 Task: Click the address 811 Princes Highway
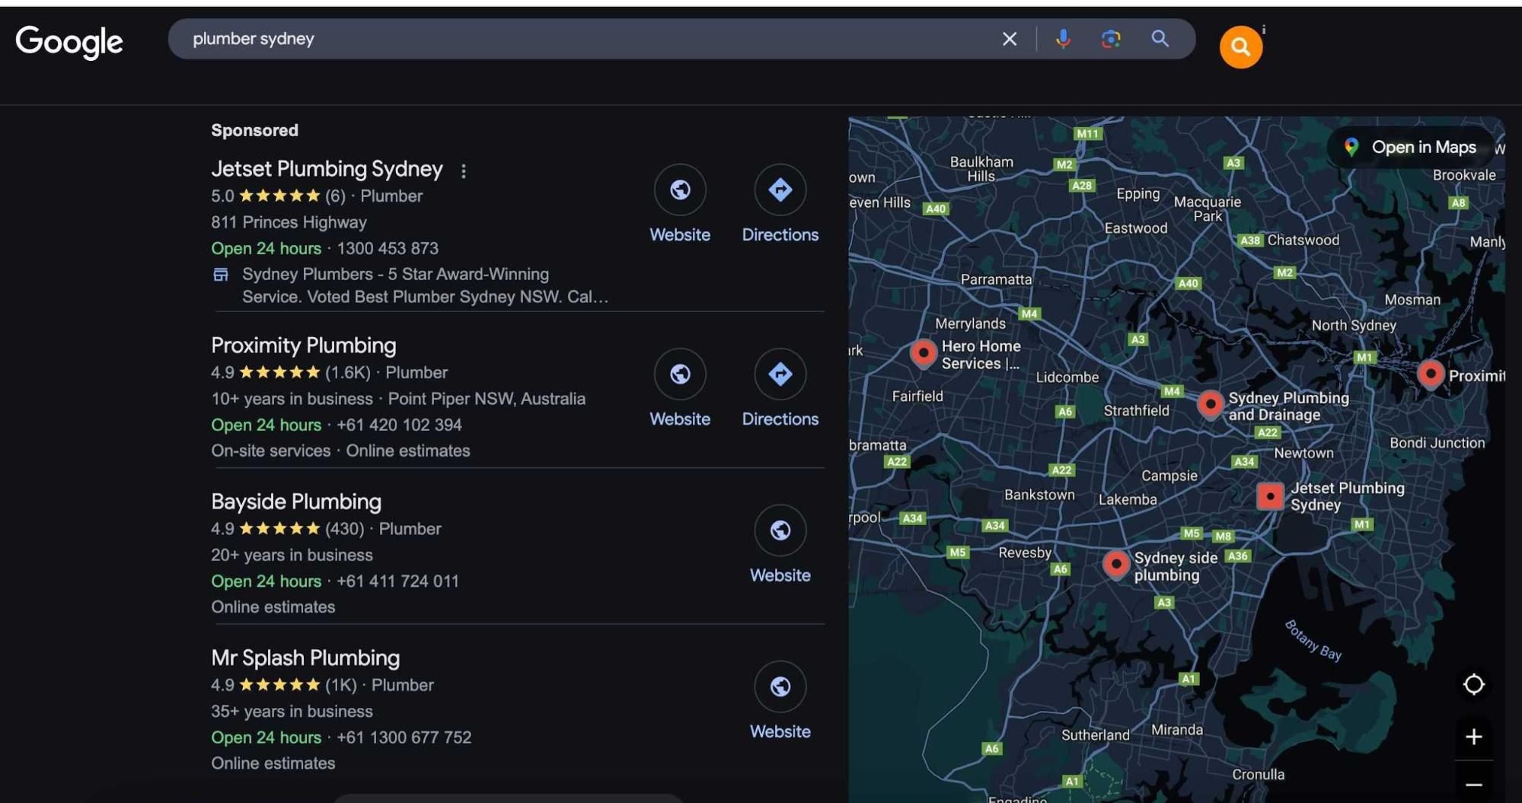(289, 222)
